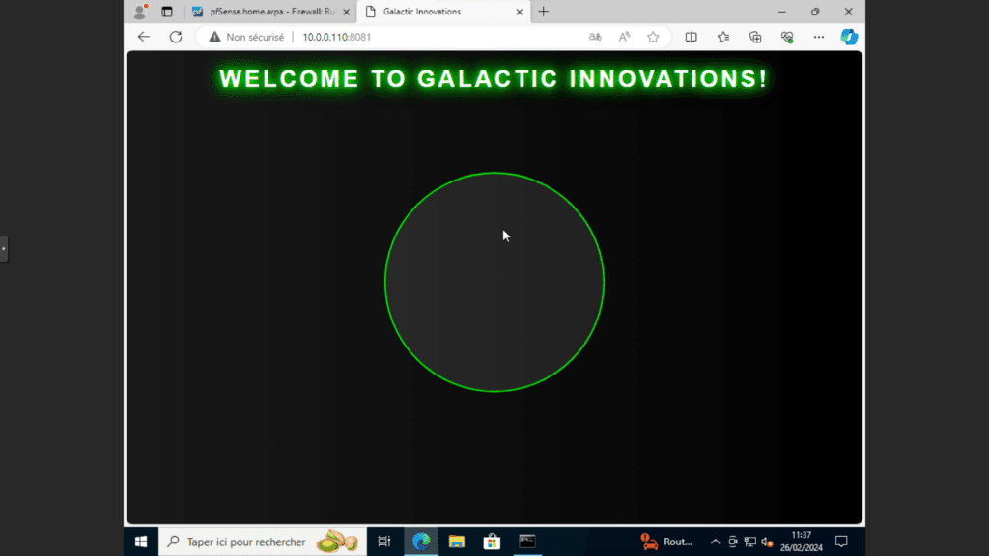Click the Non sécurisé site warning
989x556 pixels.
tap(246, 37)
